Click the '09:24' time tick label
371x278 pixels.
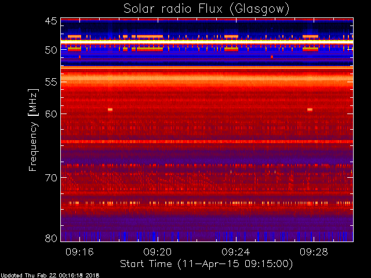click(x=236, y=252)
